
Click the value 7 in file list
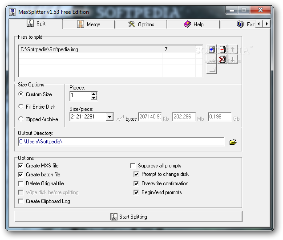tap(166, 49)
